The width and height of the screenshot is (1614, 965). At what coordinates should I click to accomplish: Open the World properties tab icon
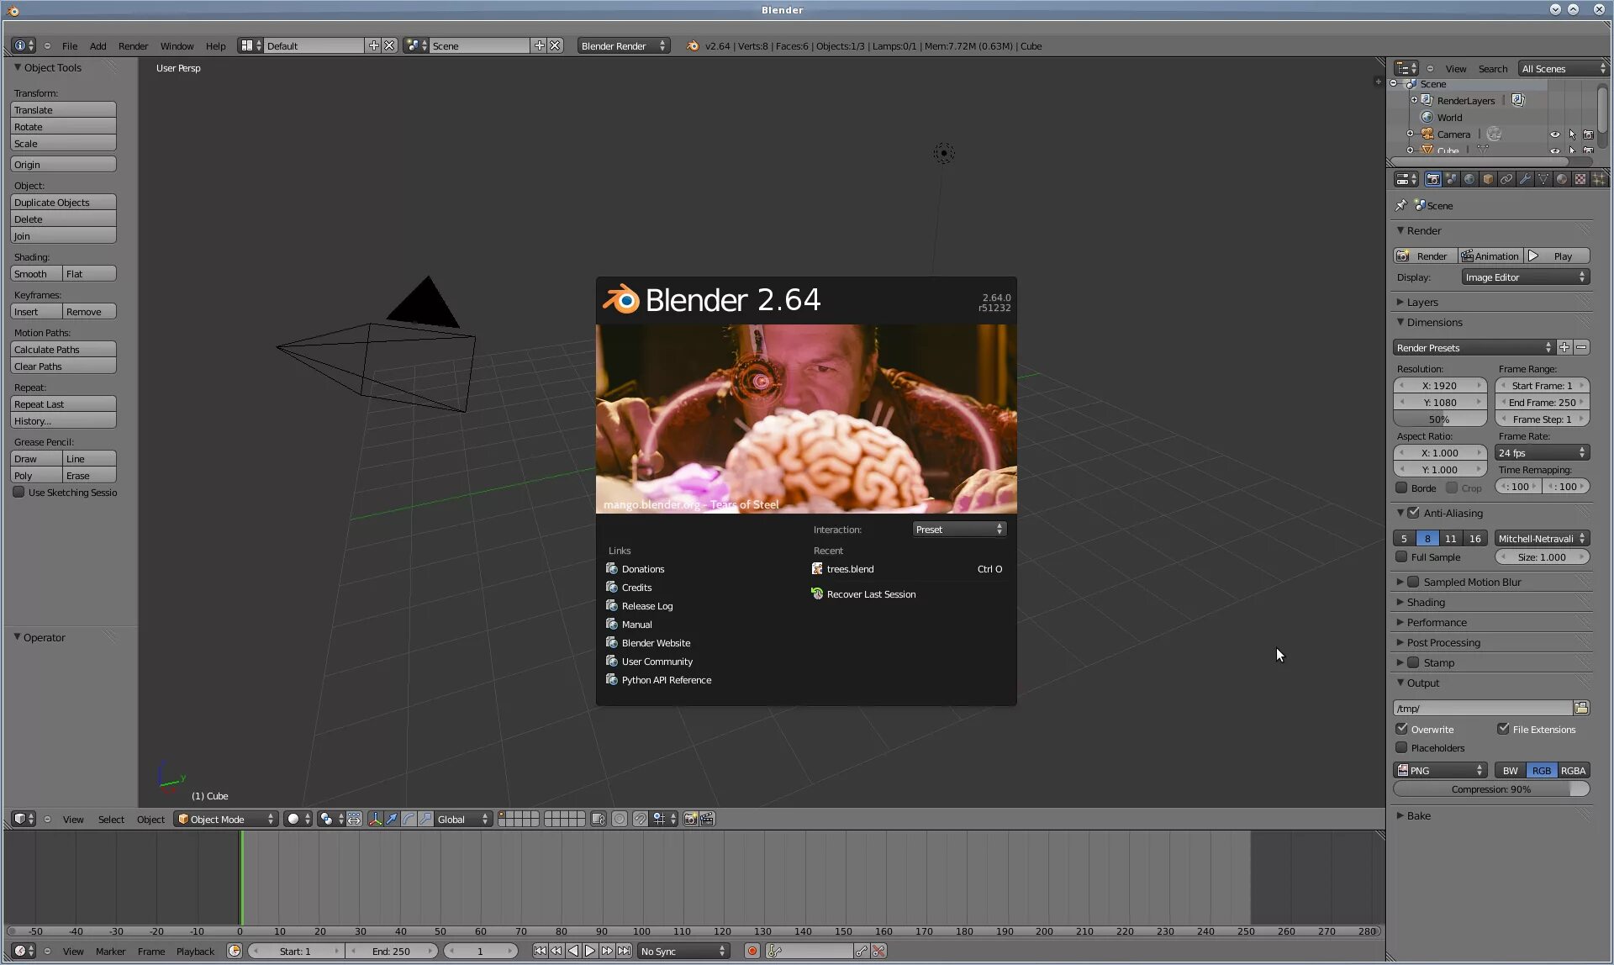coord(1469,179)
